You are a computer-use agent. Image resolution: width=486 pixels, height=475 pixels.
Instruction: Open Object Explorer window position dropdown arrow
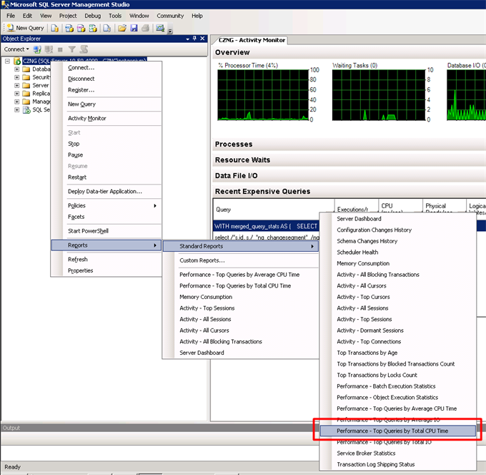(187, 39)
